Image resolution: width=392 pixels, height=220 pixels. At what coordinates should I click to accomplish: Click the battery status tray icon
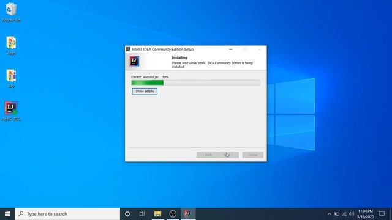pos(337,214)
